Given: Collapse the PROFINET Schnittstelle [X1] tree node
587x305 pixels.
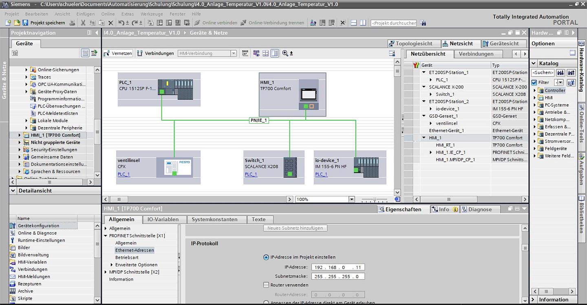Looking at the screenshot, I should point(106,236).
